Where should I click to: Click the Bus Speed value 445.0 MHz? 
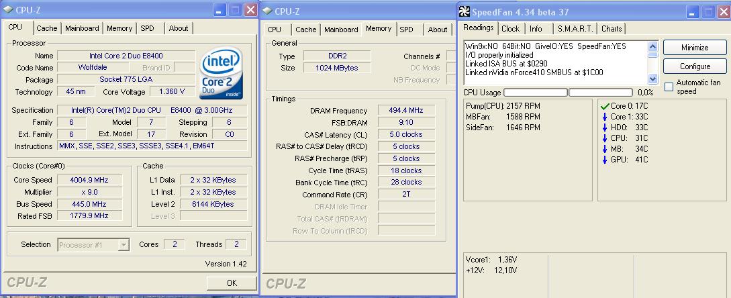(89, 204)
